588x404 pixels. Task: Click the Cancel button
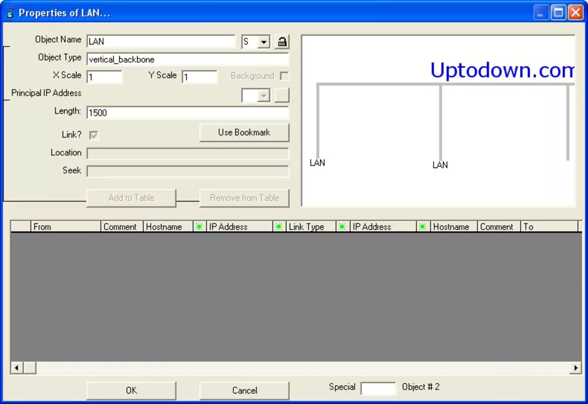pyautogui.click(x=244, y=390)
